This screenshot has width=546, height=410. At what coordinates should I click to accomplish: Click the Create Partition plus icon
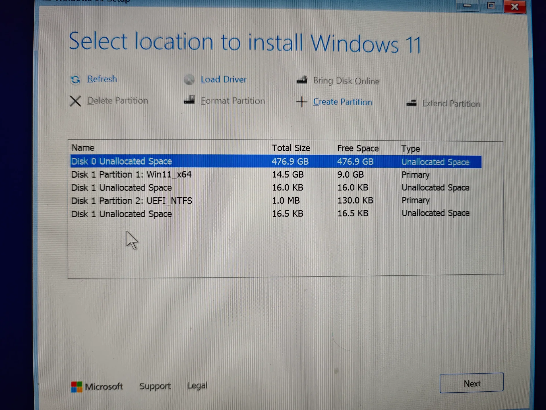pos(302,102)
